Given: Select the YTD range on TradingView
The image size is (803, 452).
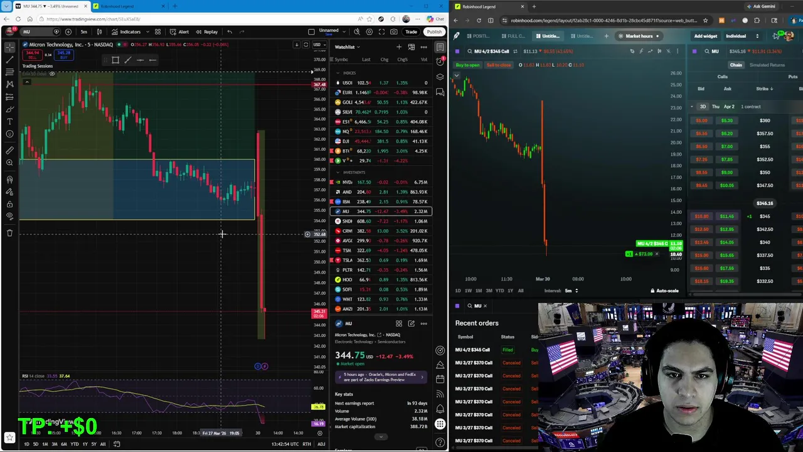Looking at the screenshot, I should (x=75, y=444).
